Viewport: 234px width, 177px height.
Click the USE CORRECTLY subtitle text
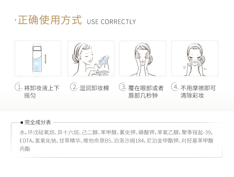111,22
